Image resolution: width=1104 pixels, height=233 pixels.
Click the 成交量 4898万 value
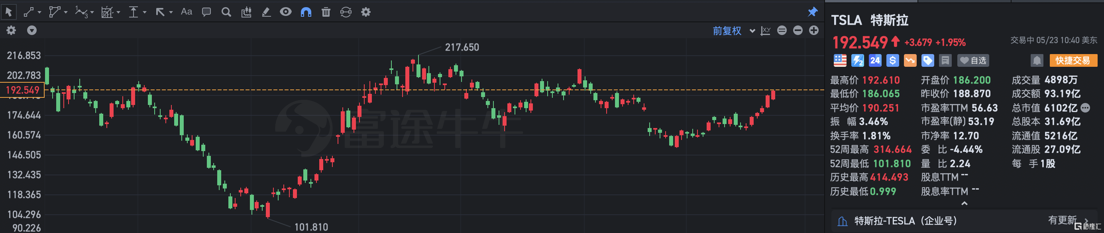(x=1061, y=80)
